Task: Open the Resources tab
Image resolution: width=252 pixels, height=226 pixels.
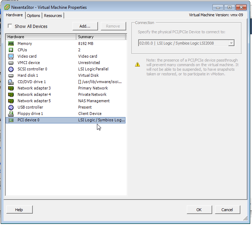Action: click(53, 16)
